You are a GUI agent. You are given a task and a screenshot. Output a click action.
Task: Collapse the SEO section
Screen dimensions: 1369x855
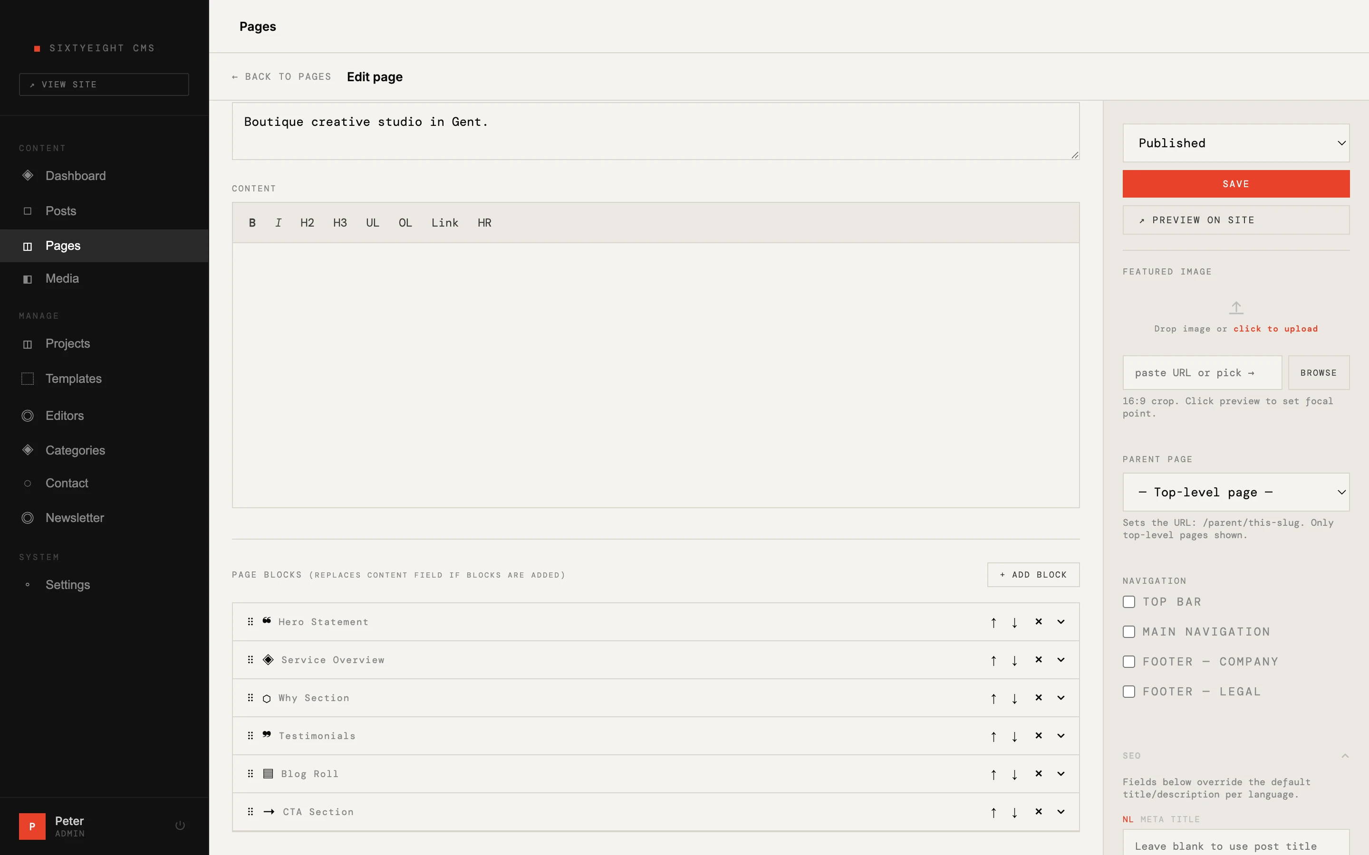click(x=1345, y=756)
